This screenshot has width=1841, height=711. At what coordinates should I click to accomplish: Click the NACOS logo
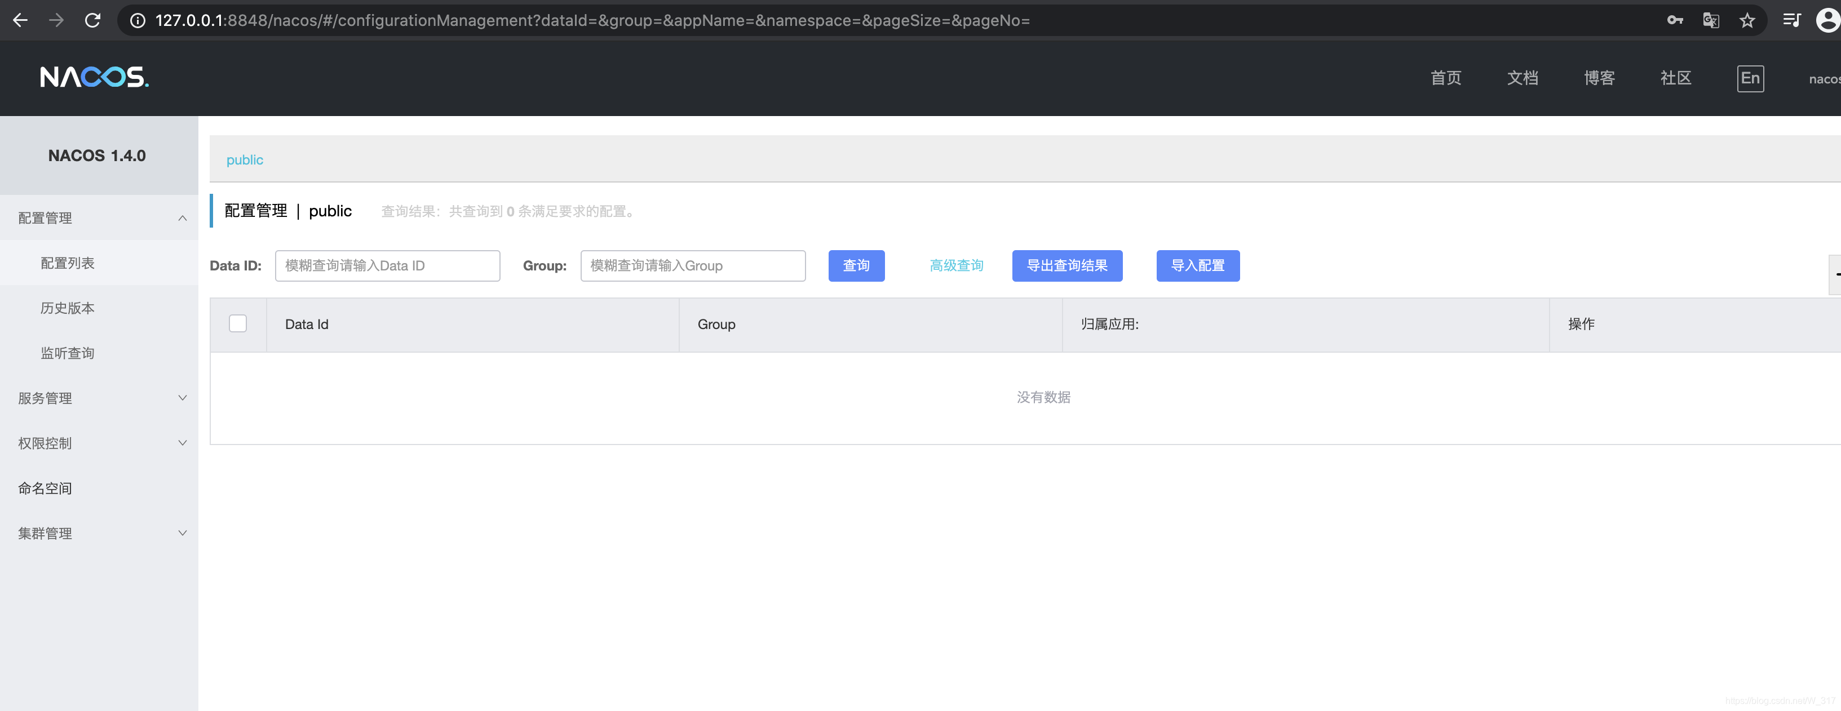[x=94, y=77]
